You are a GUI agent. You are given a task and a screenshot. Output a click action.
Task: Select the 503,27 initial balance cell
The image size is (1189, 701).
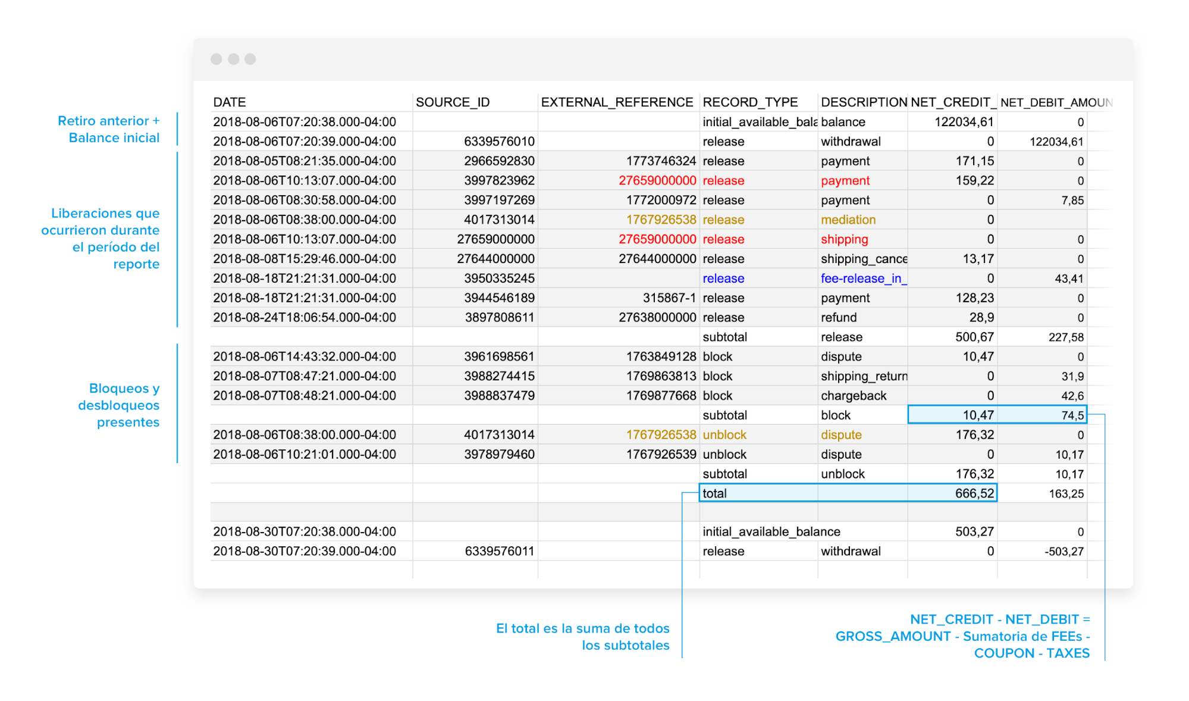coord(952,532)
